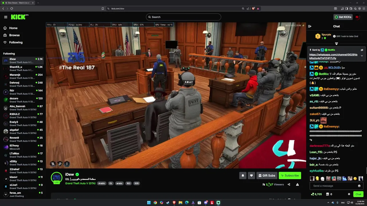Click the KICK logo

(19, 17)
